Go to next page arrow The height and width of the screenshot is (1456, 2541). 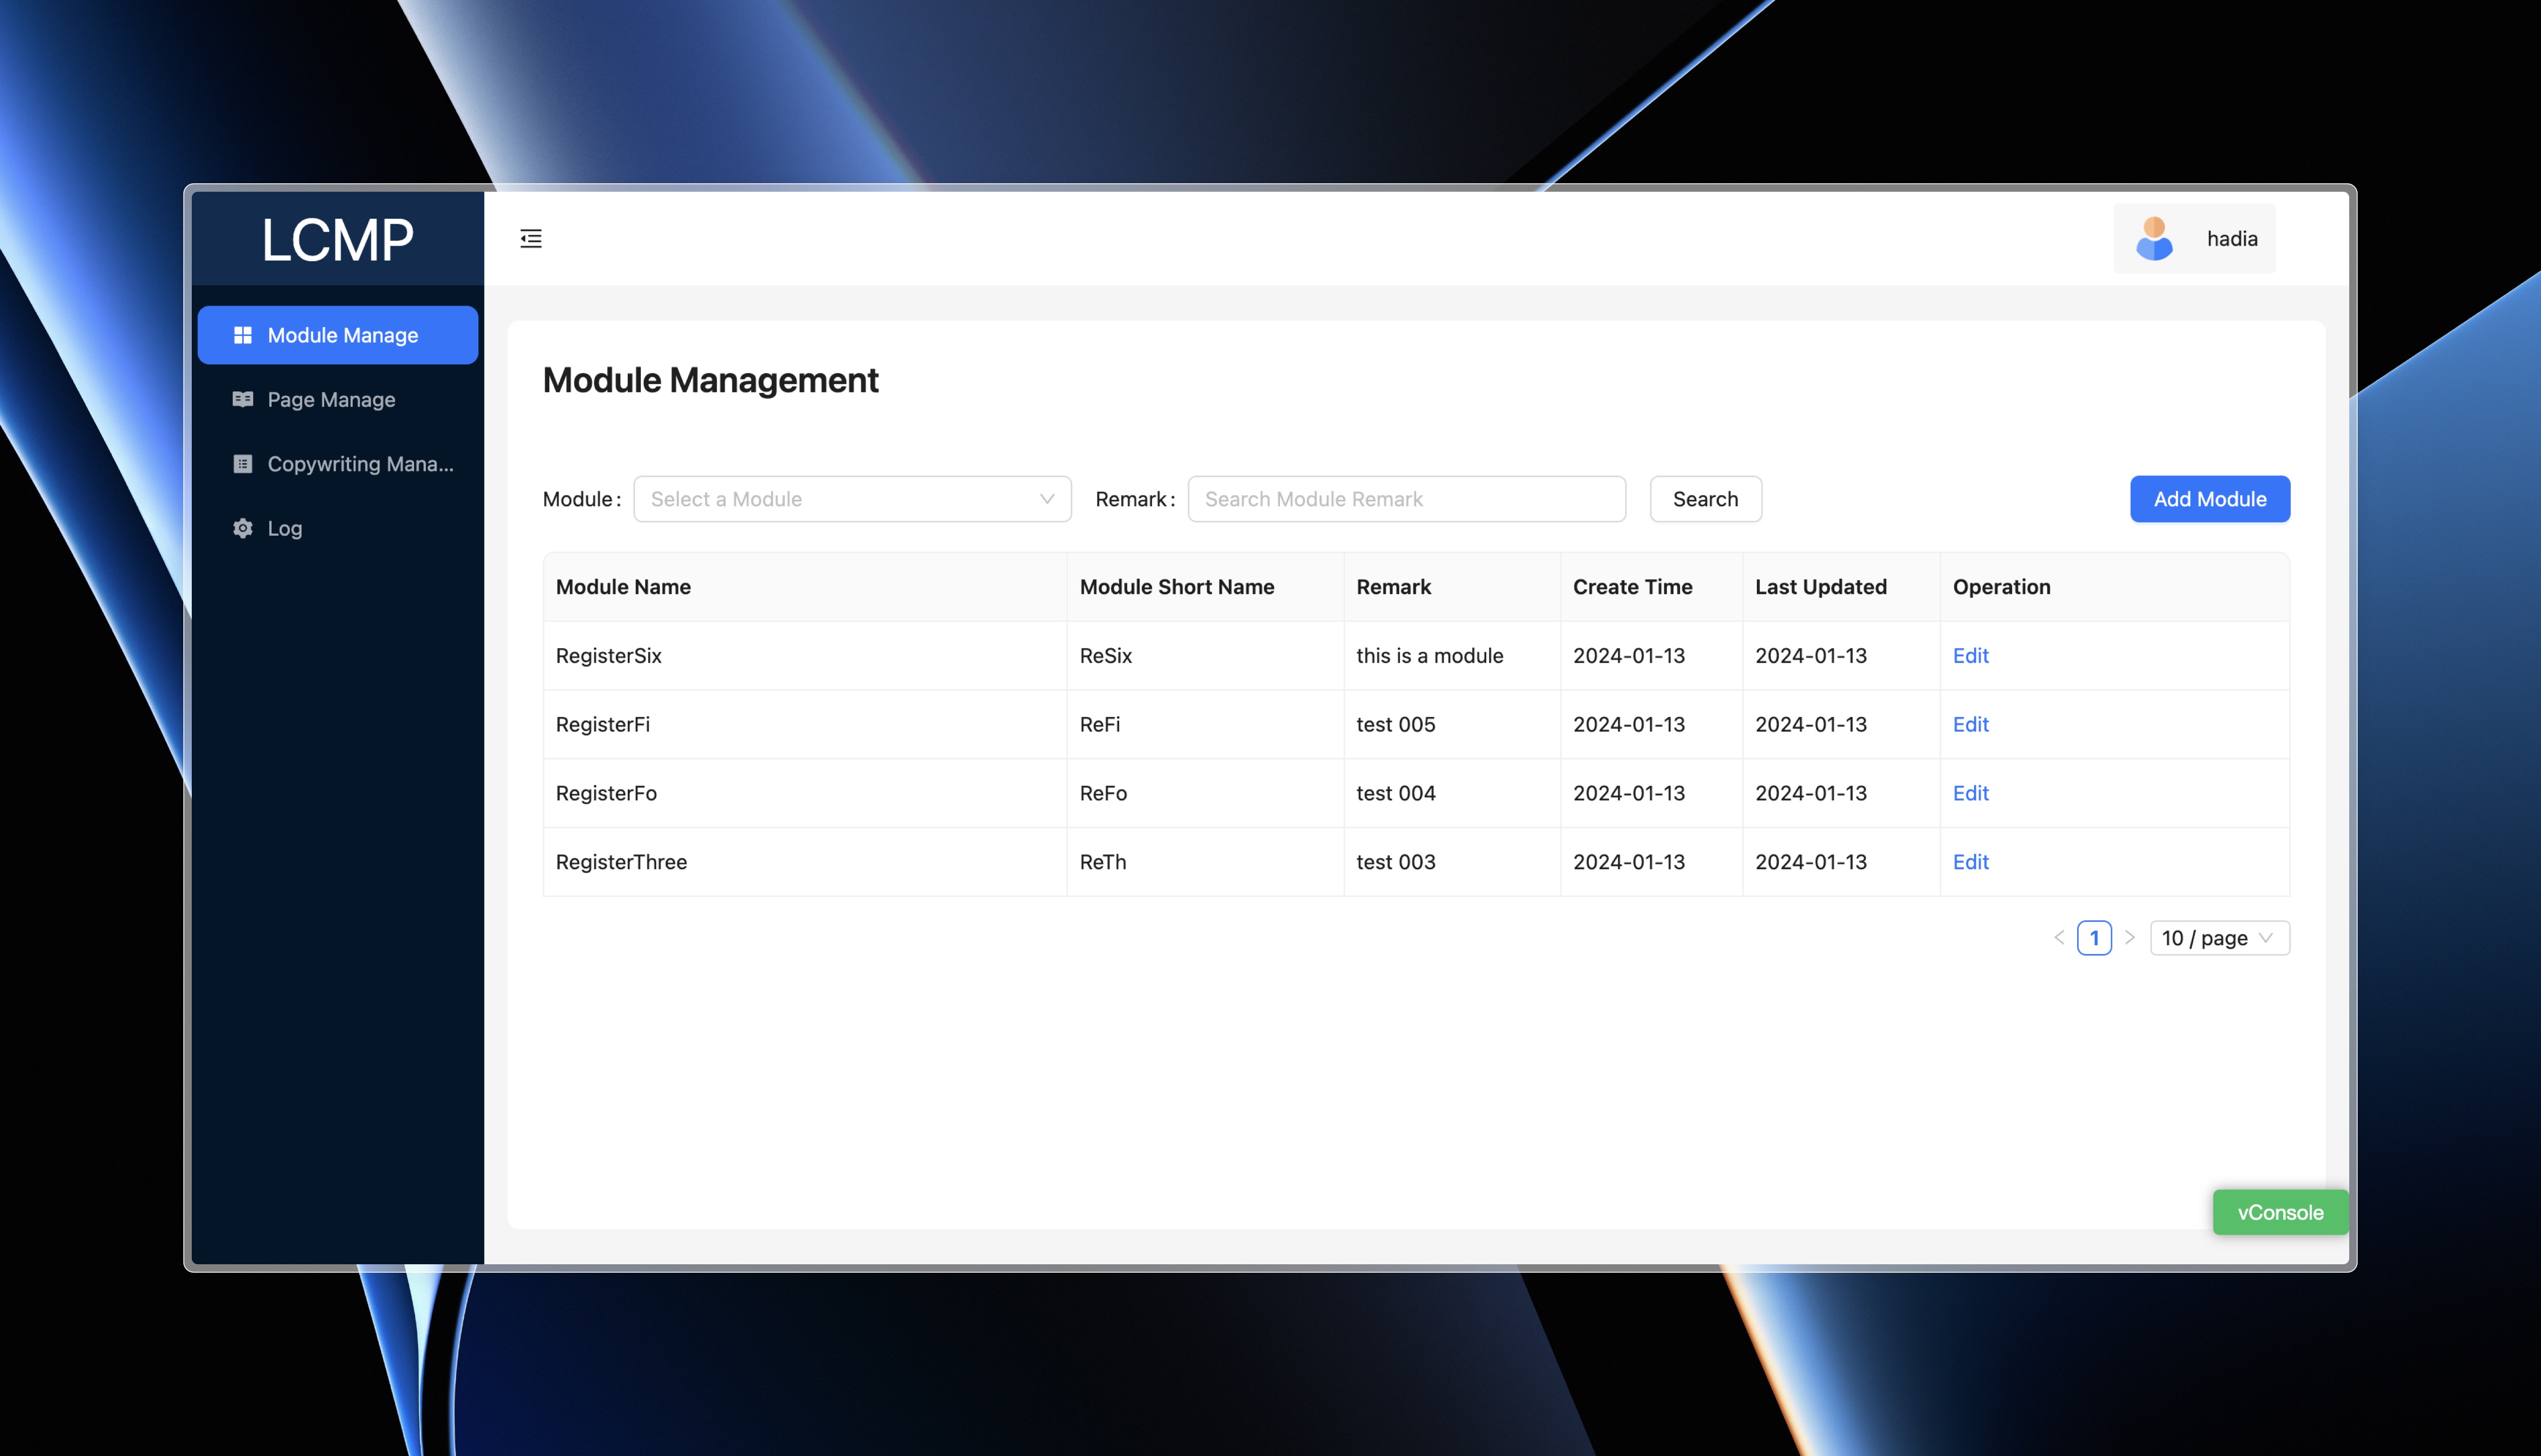pyautogui.click(x=2129, y=938)
